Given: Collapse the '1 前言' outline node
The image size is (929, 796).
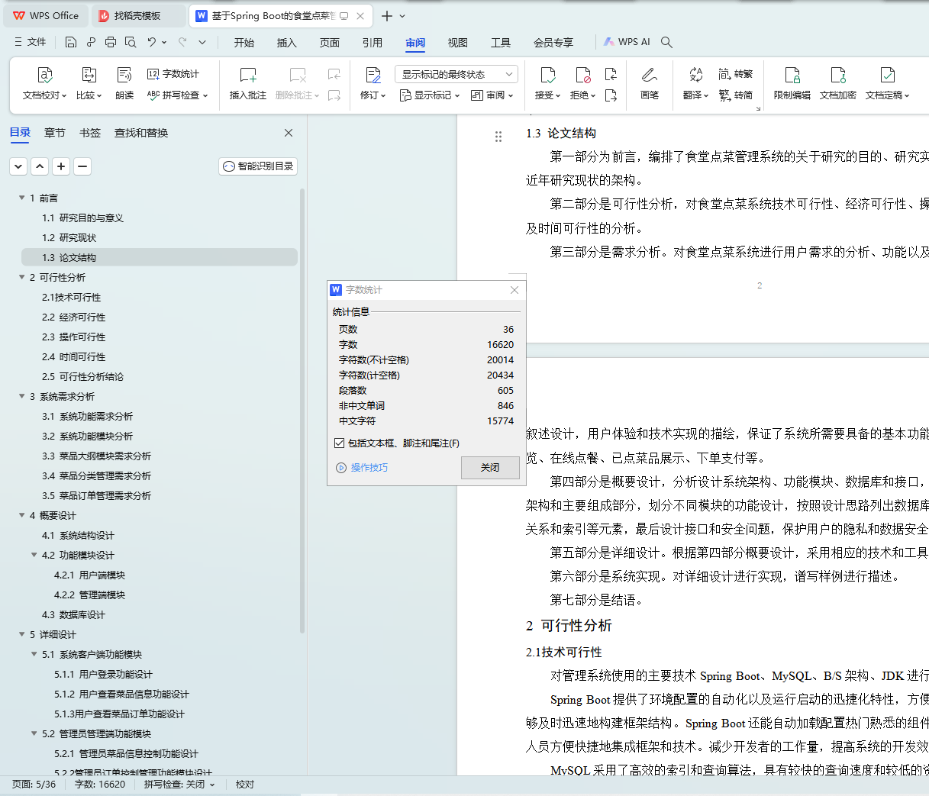Looking at the screenshot, I should click(21, 198).
